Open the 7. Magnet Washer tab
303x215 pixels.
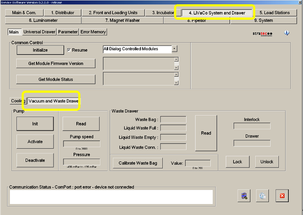tap(123, 20)
